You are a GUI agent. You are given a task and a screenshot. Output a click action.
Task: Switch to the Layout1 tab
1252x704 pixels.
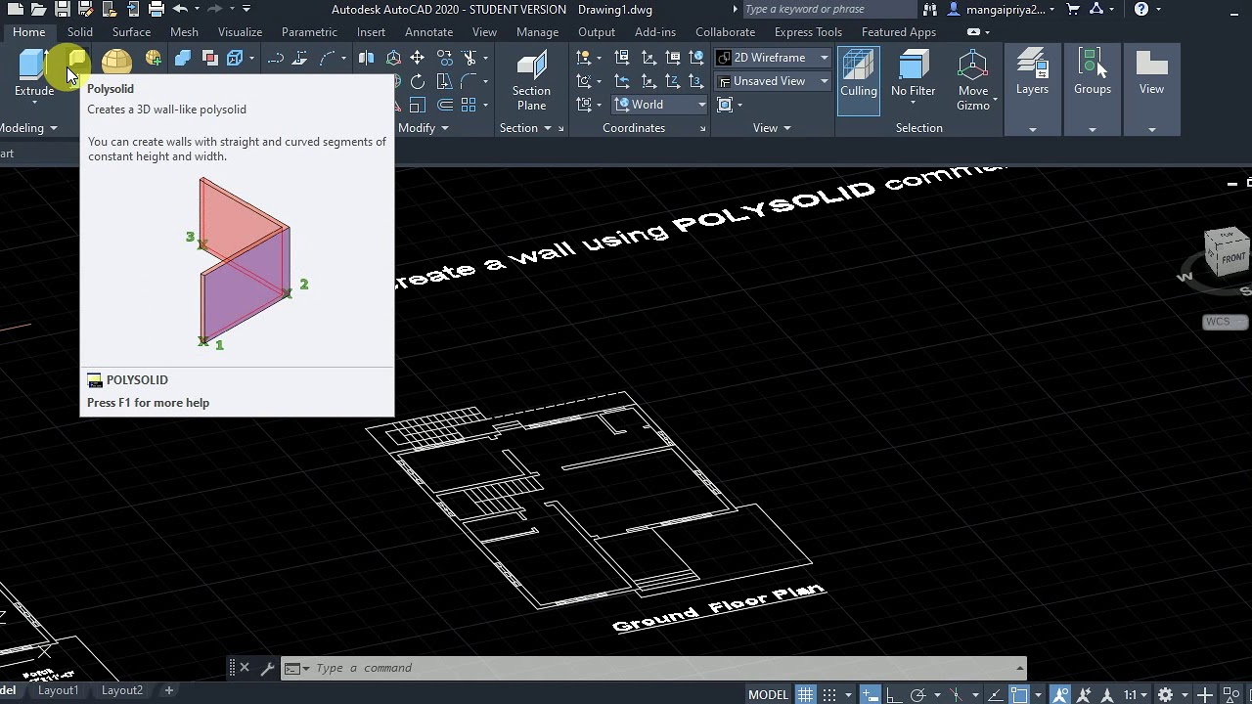58,690
